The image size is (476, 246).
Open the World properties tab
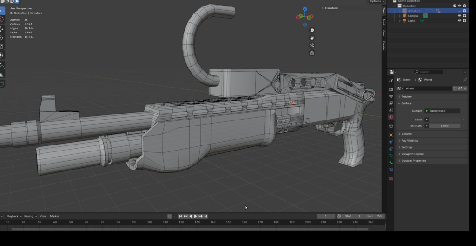[391, 117]
